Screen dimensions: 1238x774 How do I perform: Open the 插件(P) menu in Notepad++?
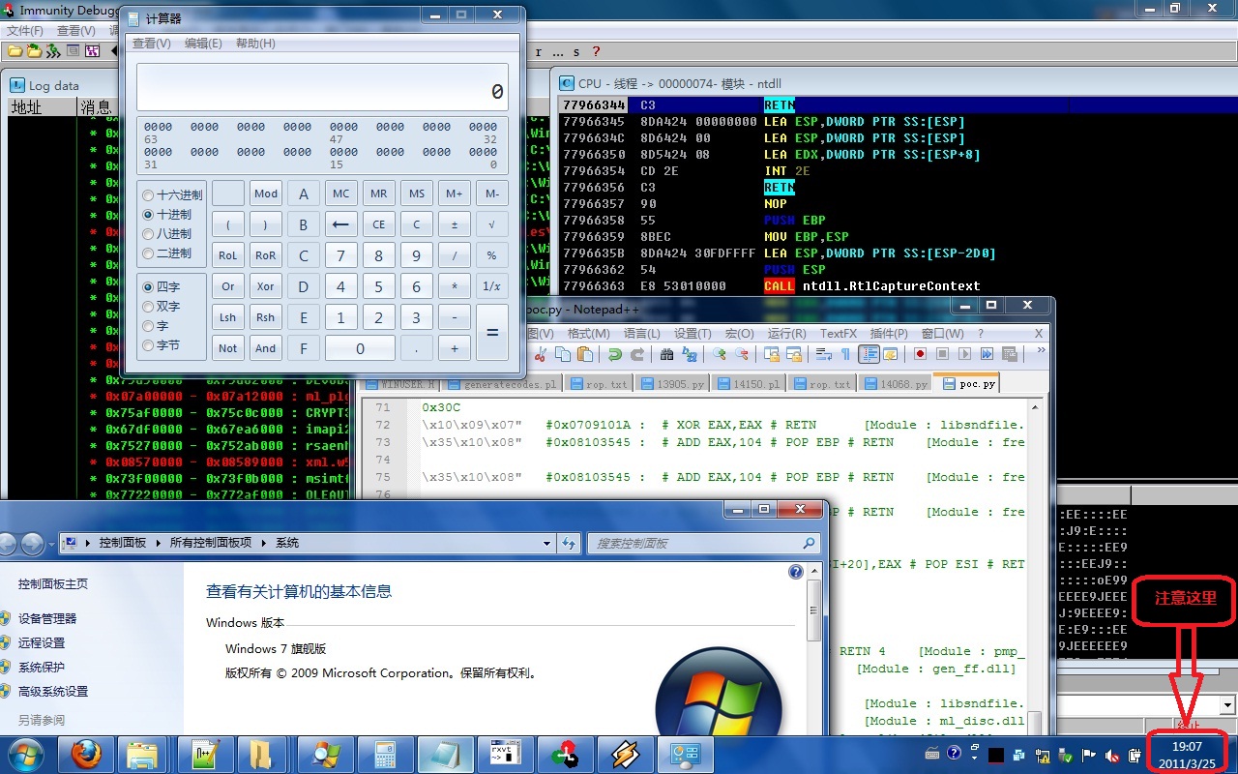click(889, 333)
